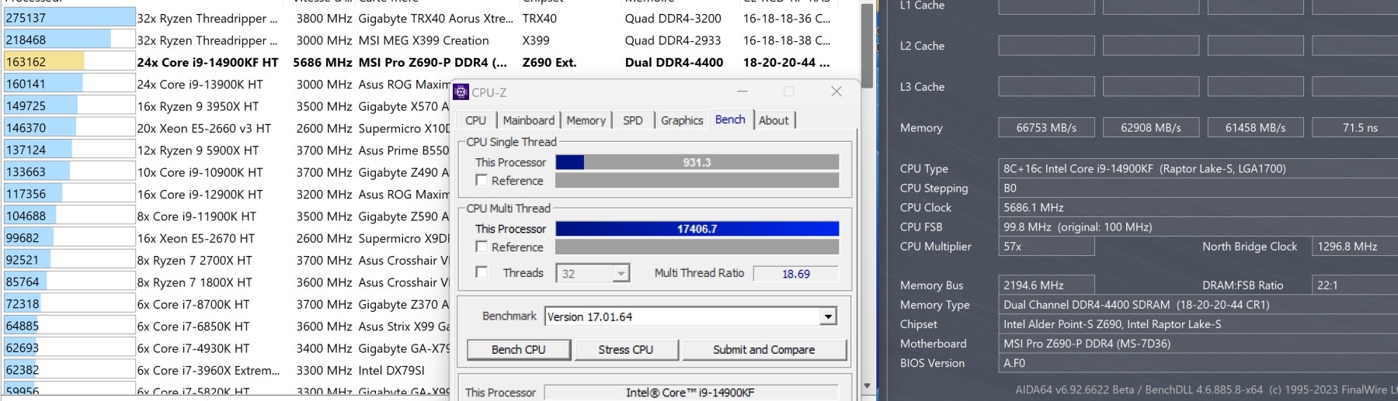Click the CPU Multiplier 57x field
The width and height of the screenshot is (1398, 401).
(x=1046, y=246)
